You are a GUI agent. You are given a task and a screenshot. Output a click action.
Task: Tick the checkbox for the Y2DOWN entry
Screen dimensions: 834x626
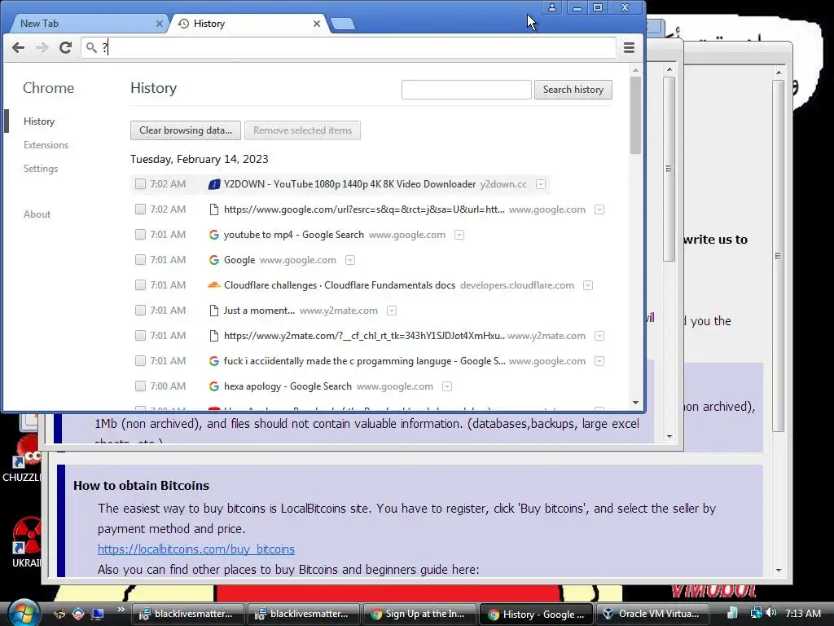(x=140, y=184)
